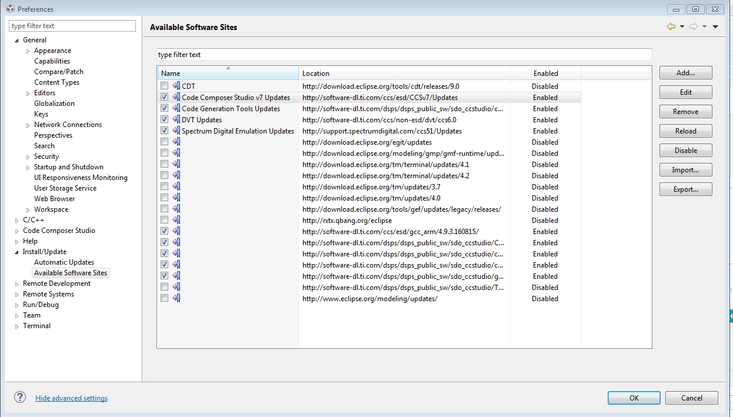Uncheck Spectrum Digital Emulation Updates checkbox
This screenshot has height=417, width=733.
click(164, 131)
